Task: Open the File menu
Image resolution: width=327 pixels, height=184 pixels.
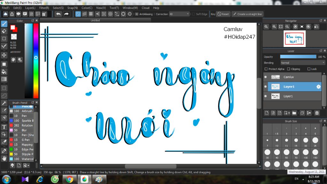Action: click(6, 8)
